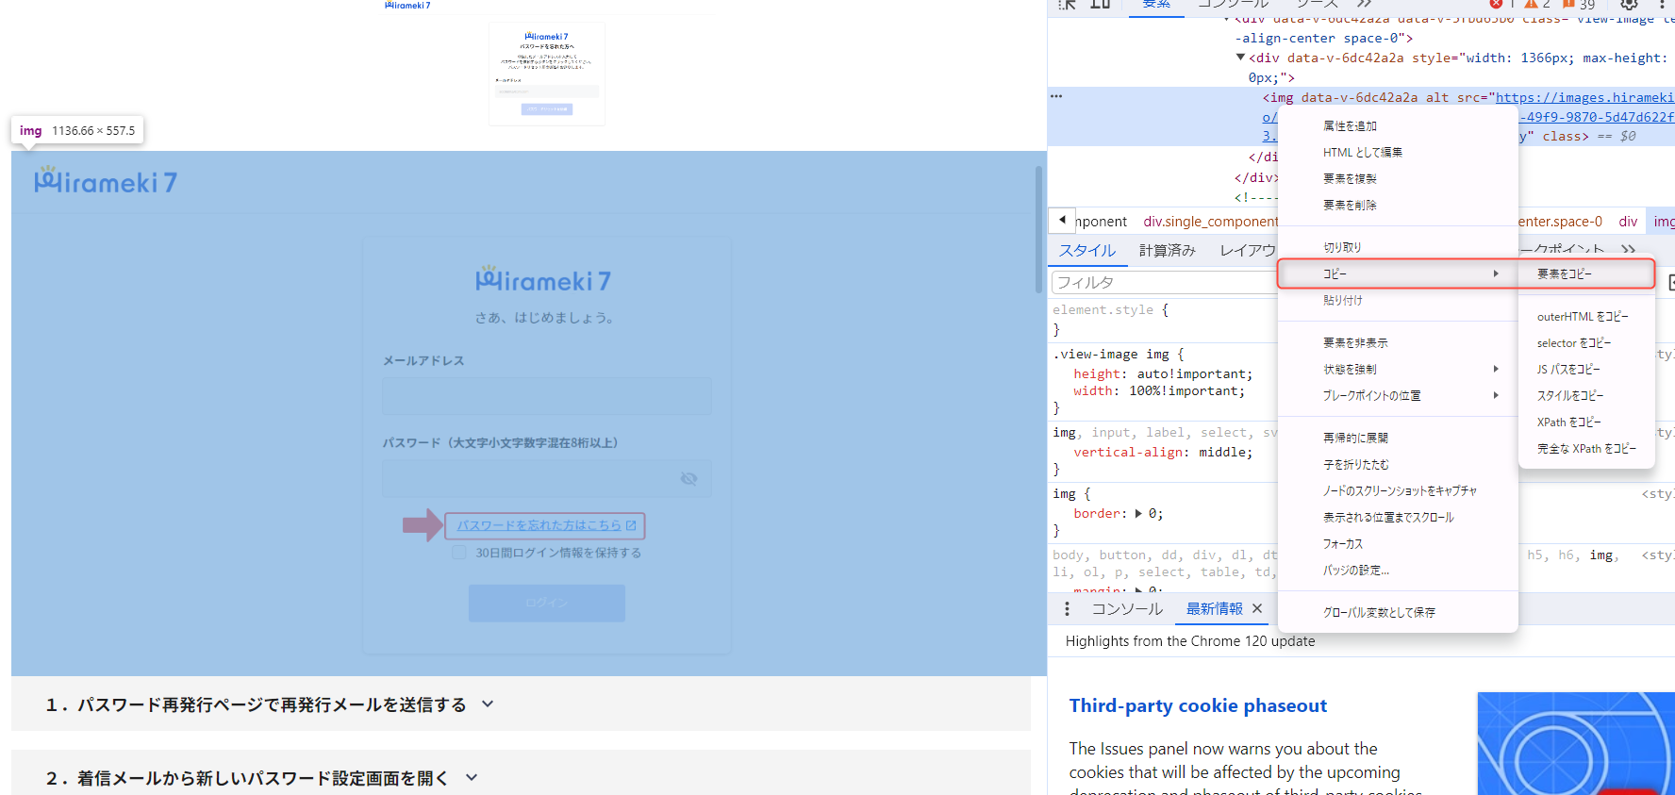Screen dimensions: 1675x795
Task: Switch to the スタイル tab
Action: [x=1086, y=250]
